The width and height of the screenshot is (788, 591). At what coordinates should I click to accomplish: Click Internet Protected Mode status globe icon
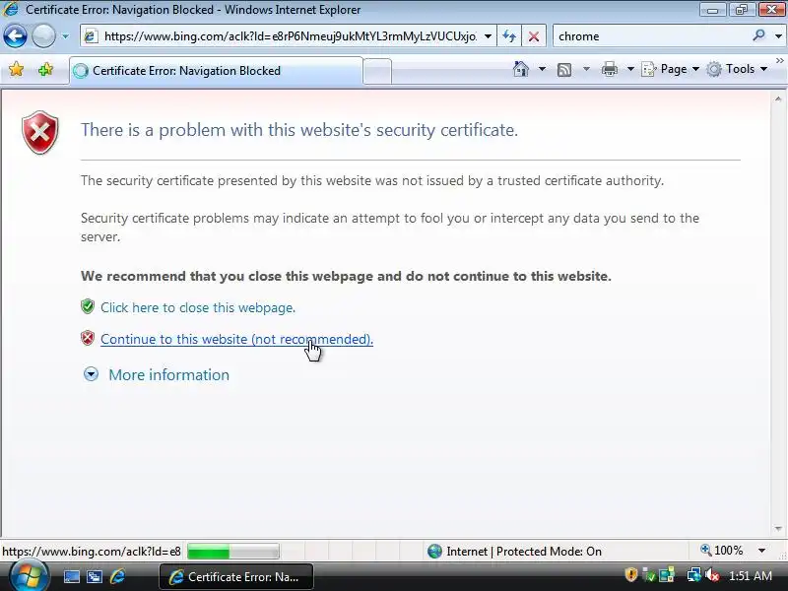click(434, 552)
